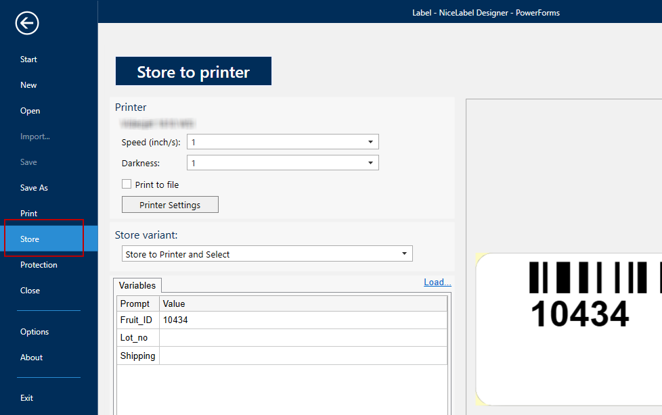This screenshot has width=662, height=415.
Task: Click Import in the sidebar
Action: (x=35, y=137)
